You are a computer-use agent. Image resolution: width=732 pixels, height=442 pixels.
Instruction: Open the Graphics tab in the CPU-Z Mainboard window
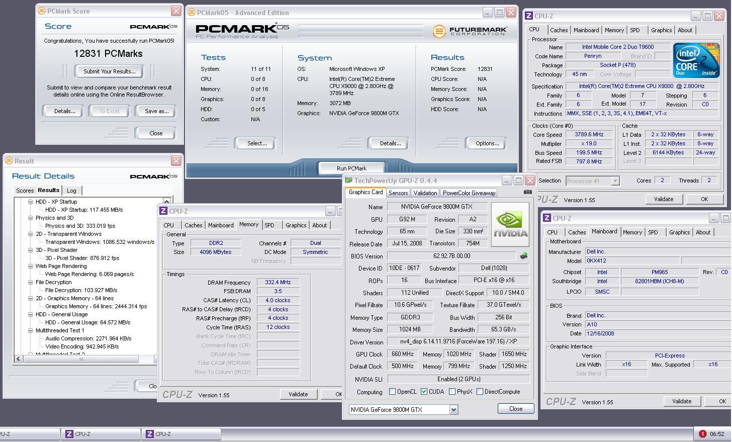click(679, 232)
